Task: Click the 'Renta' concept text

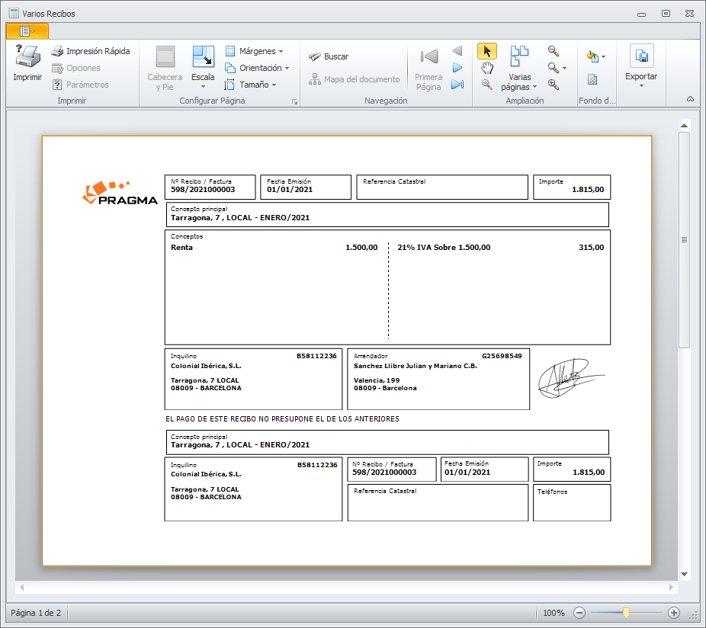Action: click(x=181, y=247)
